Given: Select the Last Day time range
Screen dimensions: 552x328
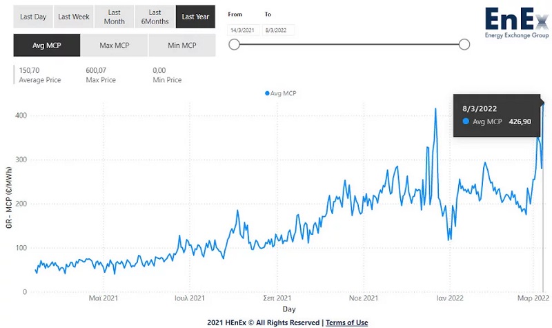Looking at the screenshot, I should (x=32, y=17).
